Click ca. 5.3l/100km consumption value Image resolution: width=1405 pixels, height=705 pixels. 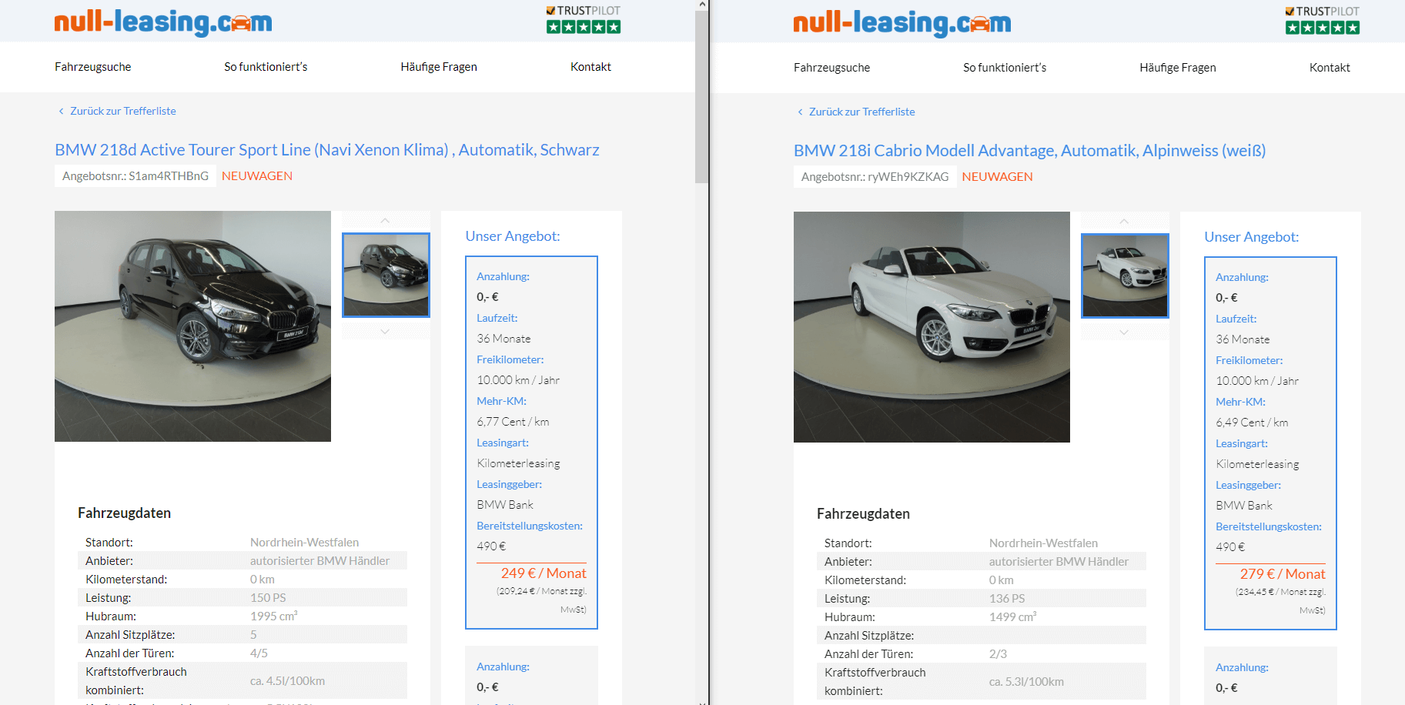(x=1026, y=682)
